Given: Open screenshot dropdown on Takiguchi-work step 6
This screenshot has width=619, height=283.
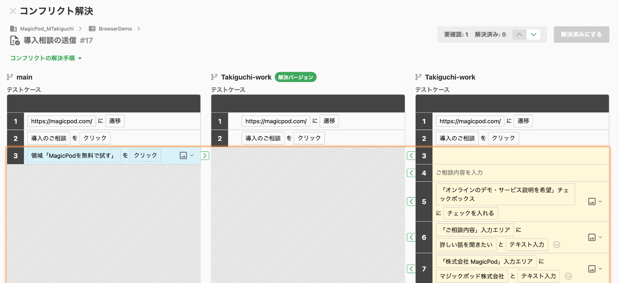Looking at the screenshot, I should click(595, 237).
